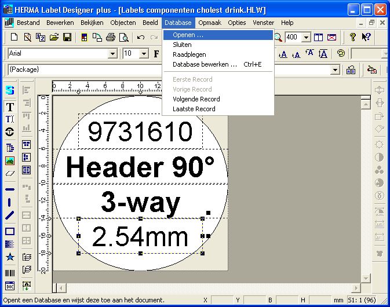Select the Text tool in left toolbox
The width and height of the screenshot is (390, 307).
coord(10,107)
